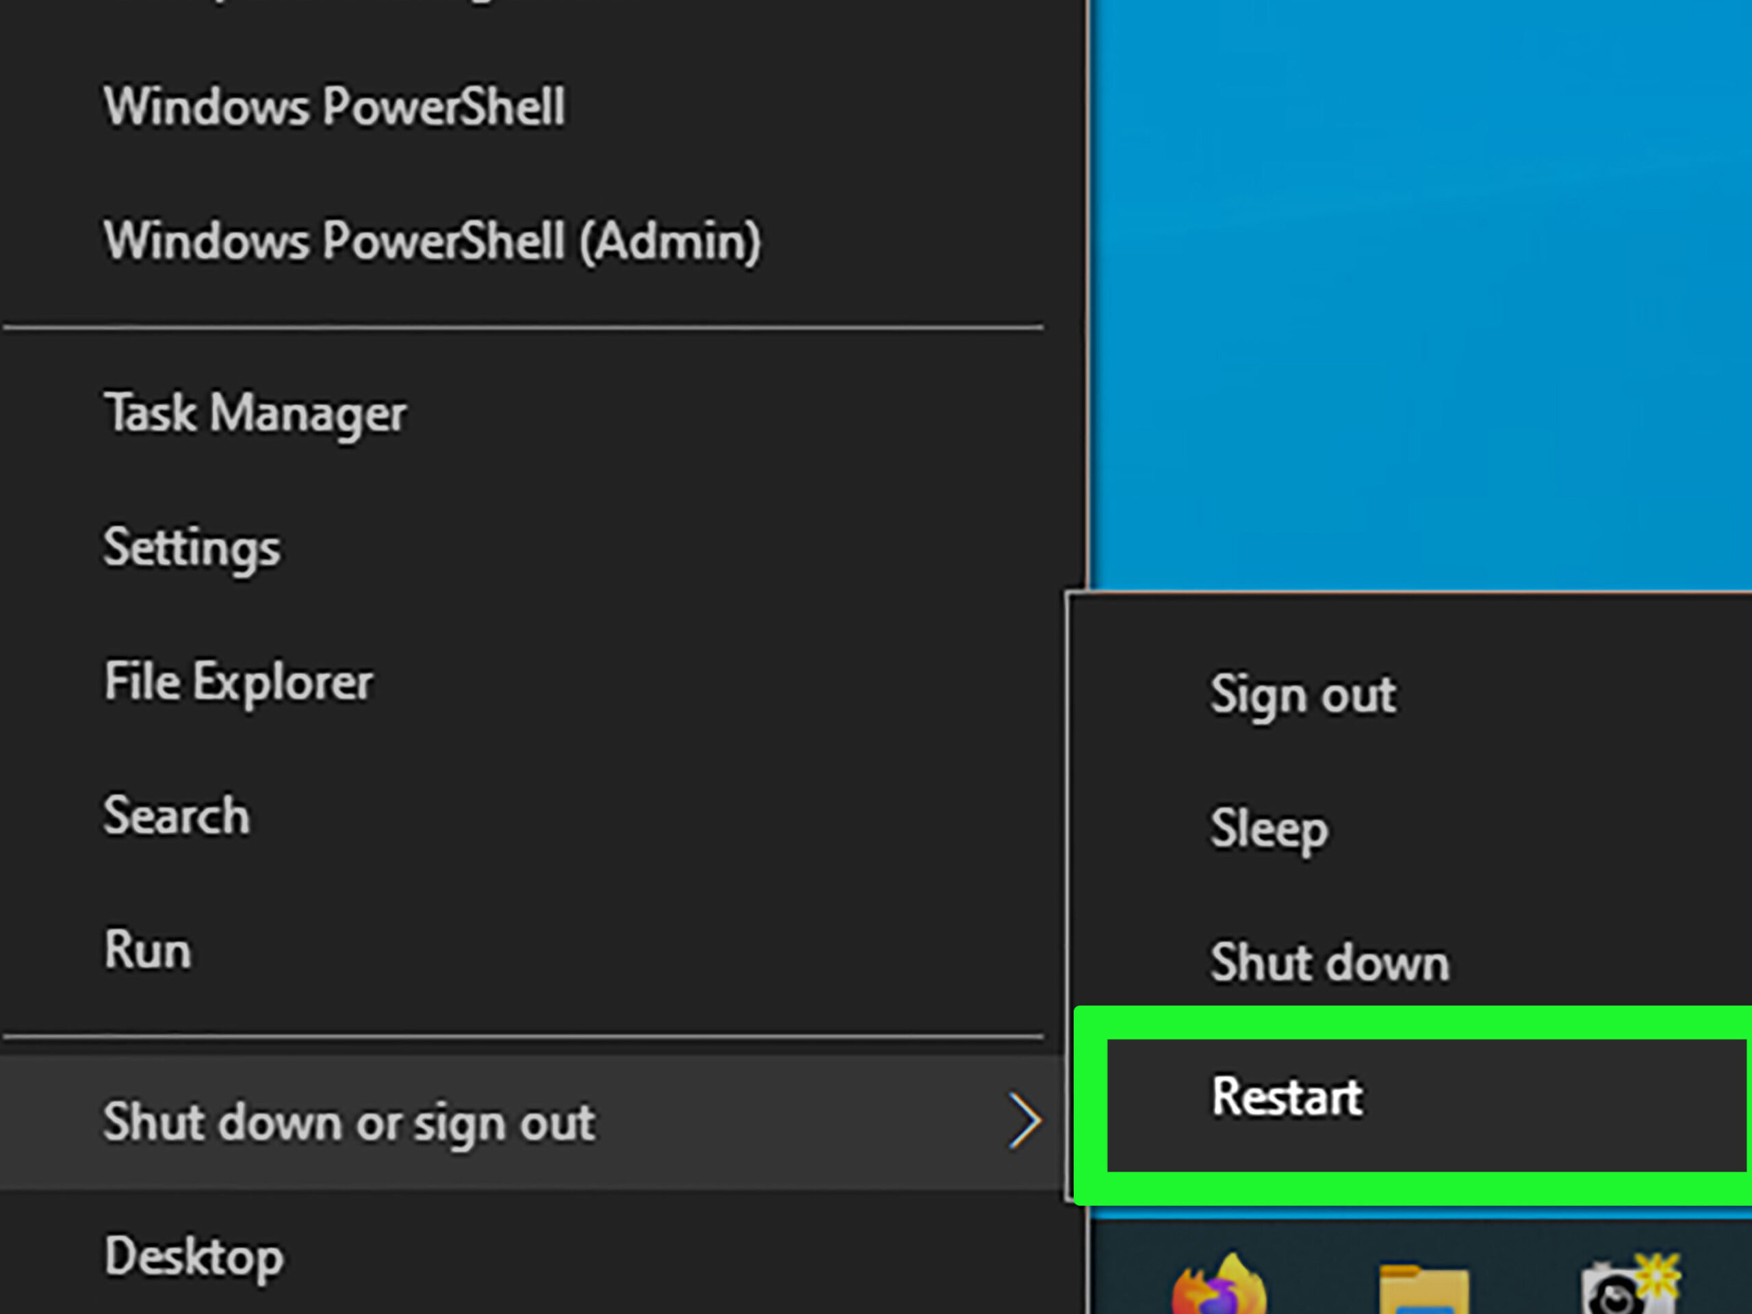Launch the camera flash screenshot app icon
The width and height of the screenshot is (1752, 1314).
click(x=1630, y=1283)
